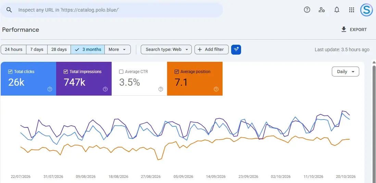Click the Last update: 3.5 hours ago text
Viewport: 376px width, 183px height.
[342, 50]
